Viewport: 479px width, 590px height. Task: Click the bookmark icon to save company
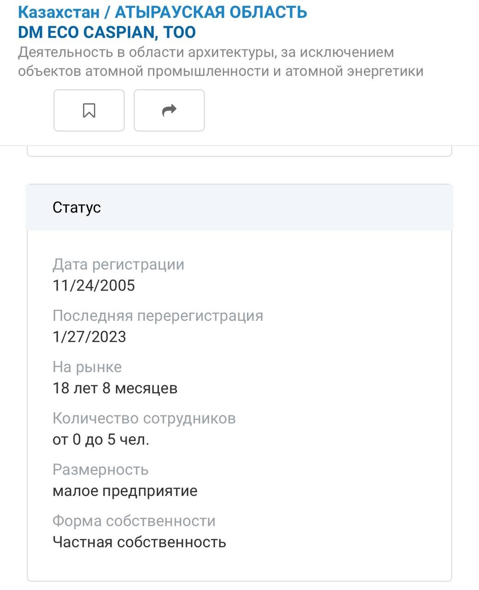tap(89, 111)
